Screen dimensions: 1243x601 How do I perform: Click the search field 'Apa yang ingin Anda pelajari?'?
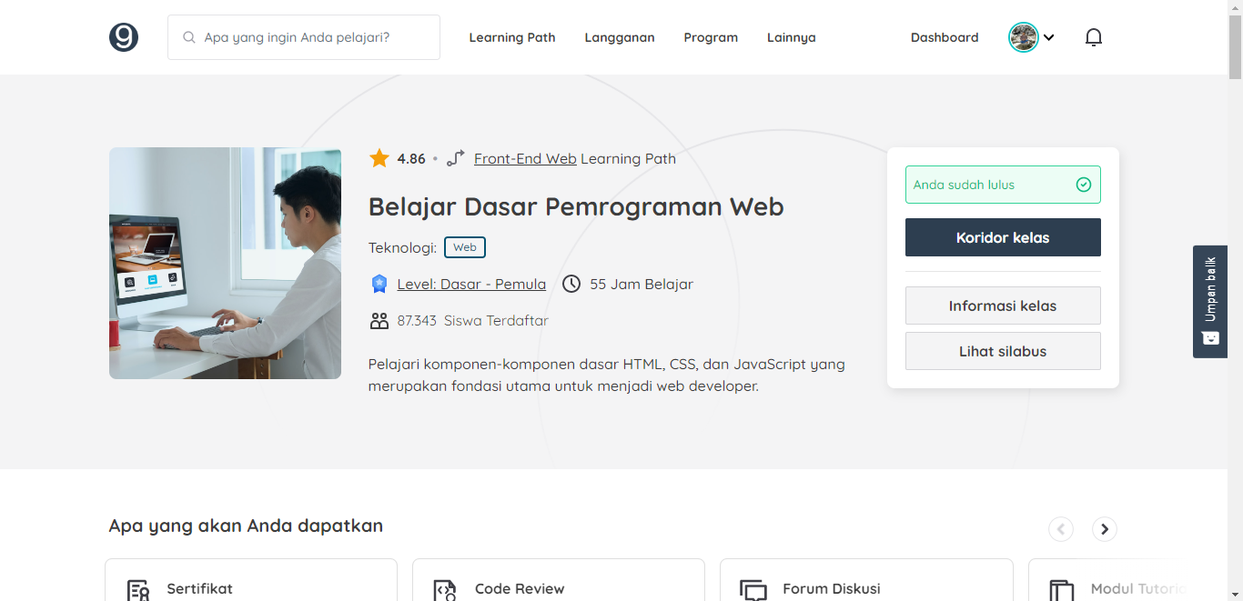pyautogui.click(x=309, y=37)
